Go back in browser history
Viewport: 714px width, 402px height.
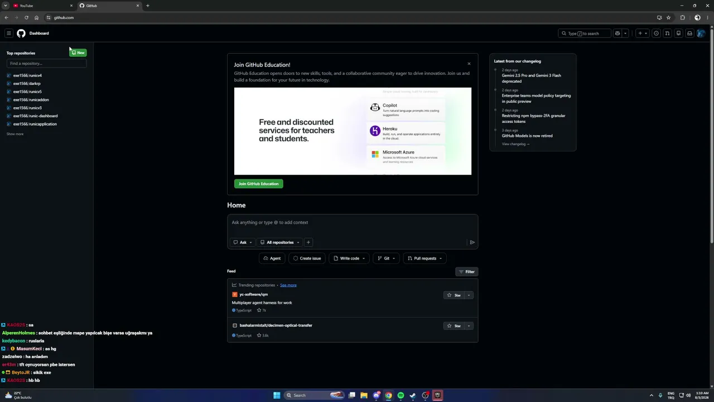tap(7, 17)
